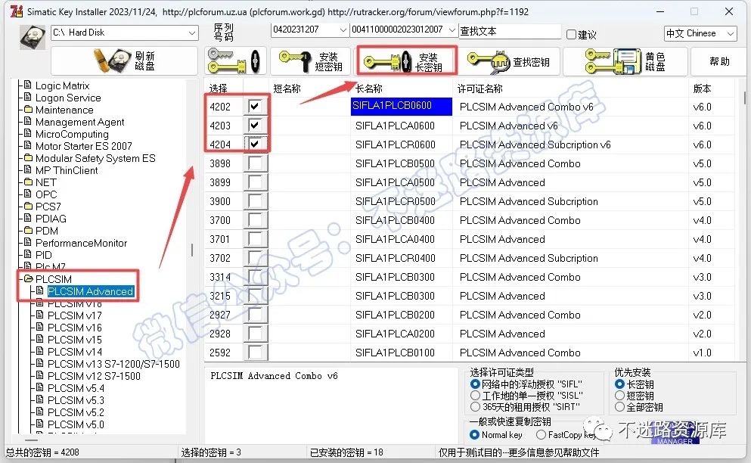751x463 pixels.
Task: Check the key 3898 checkbox
Action: (x=255, y=163)
